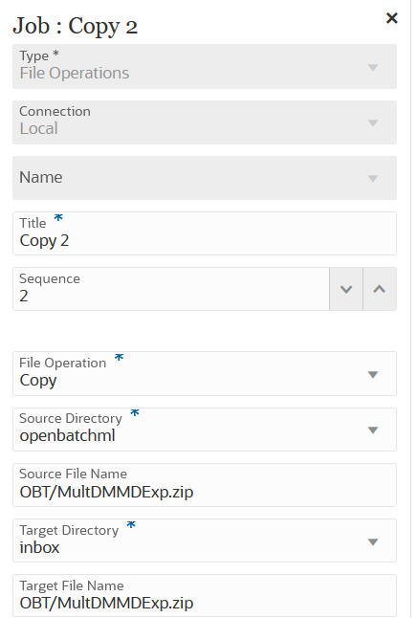
Task: Click the openbatchml source directory value
Action: point(67,436)
